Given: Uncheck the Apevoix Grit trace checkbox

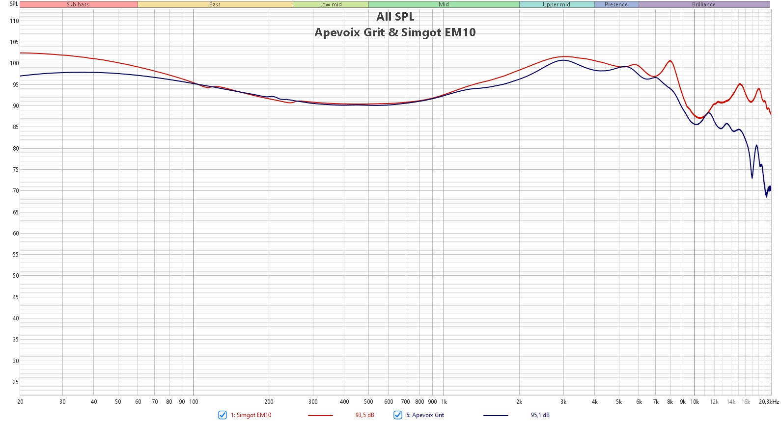Looking at the screenshot, I should (x=398, y=415).
